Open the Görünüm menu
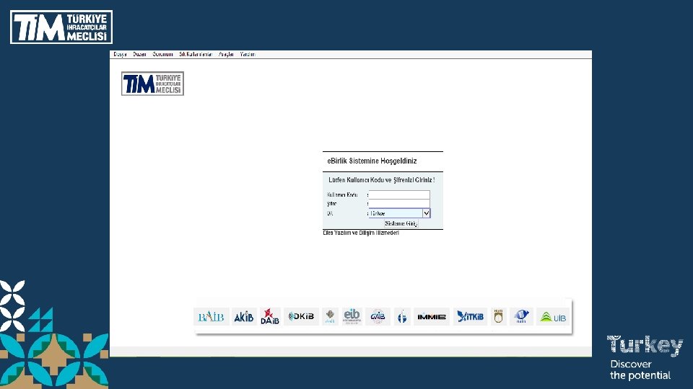 click(x=162, y=54)
